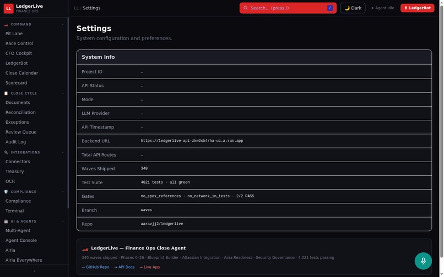This screenshot has height=277, width=444.
Task: Collapse the Compliance sidebar section
Action: pyautogui.click(x=63, y=192)
